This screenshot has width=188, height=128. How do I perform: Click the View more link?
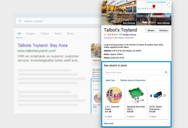click(109, 123)
